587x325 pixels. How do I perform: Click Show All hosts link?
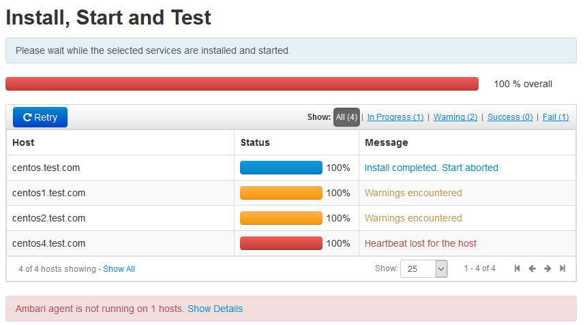point(119,269)
